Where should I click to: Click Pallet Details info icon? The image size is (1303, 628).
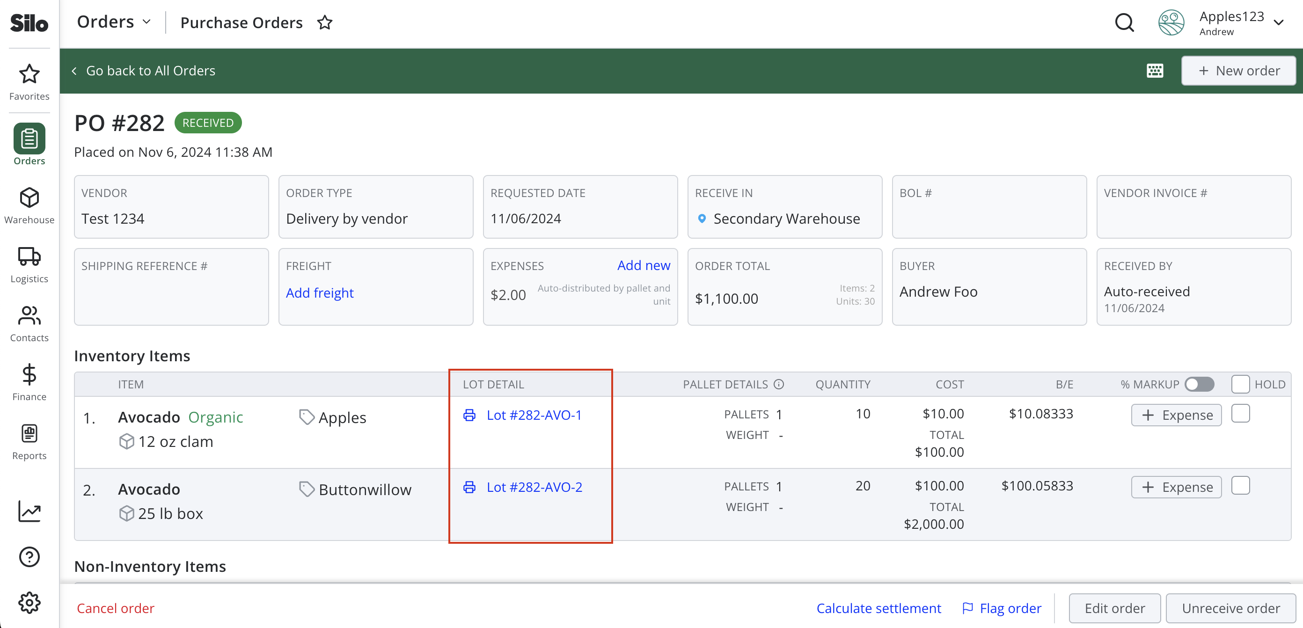(x=779, y=384)
